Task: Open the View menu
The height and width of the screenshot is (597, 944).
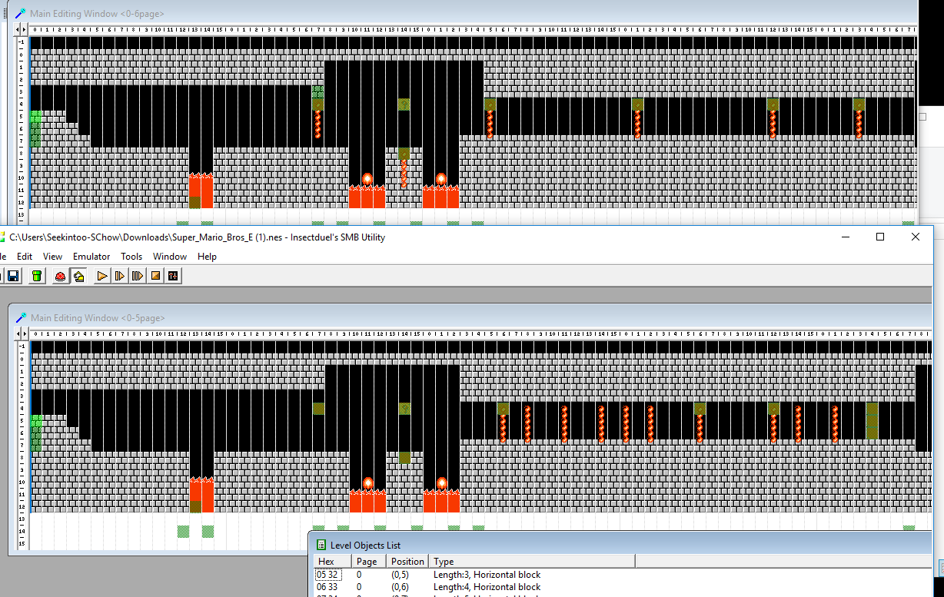Action: point(53,257)
